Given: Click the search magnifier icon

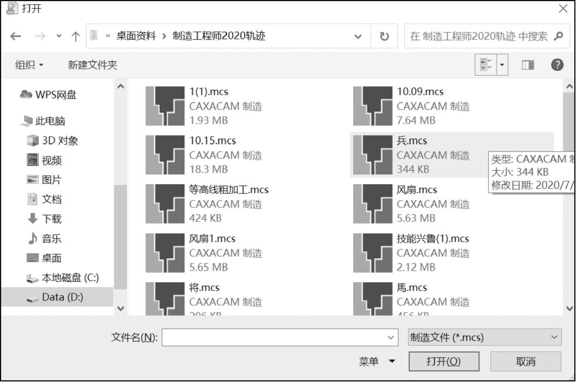Looking at the screenshot, I should coord(558,36).
